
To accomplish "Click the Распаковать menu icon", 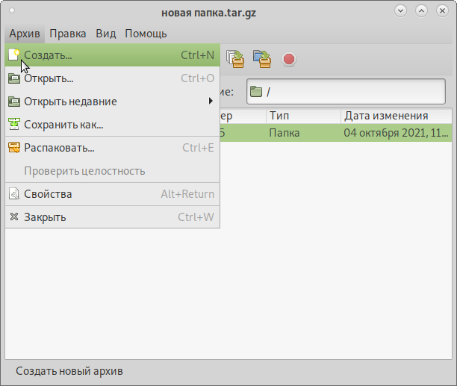I will (x=13, y=148).
